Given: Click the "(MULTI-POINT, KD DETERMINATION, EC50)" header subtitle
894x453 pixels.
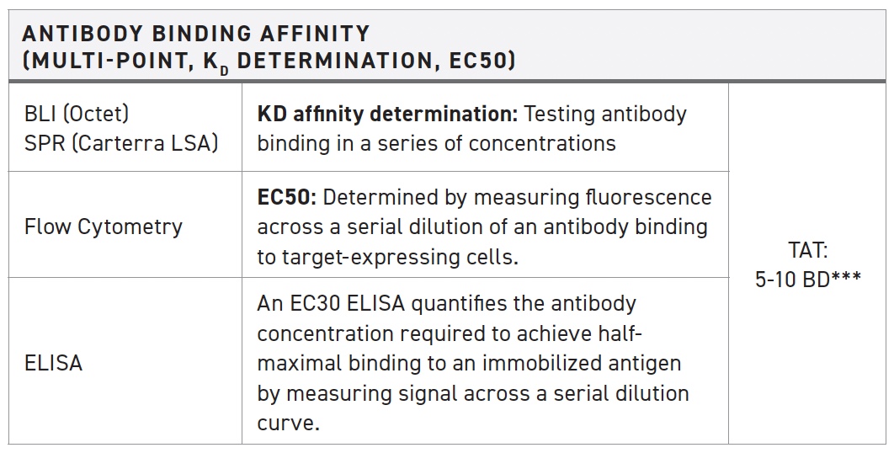Looking at the screenshot, I should [269, 61].
